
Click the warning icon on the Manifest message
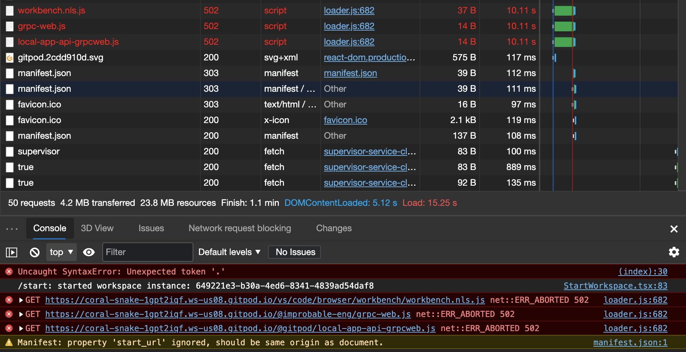coord(9,342)
